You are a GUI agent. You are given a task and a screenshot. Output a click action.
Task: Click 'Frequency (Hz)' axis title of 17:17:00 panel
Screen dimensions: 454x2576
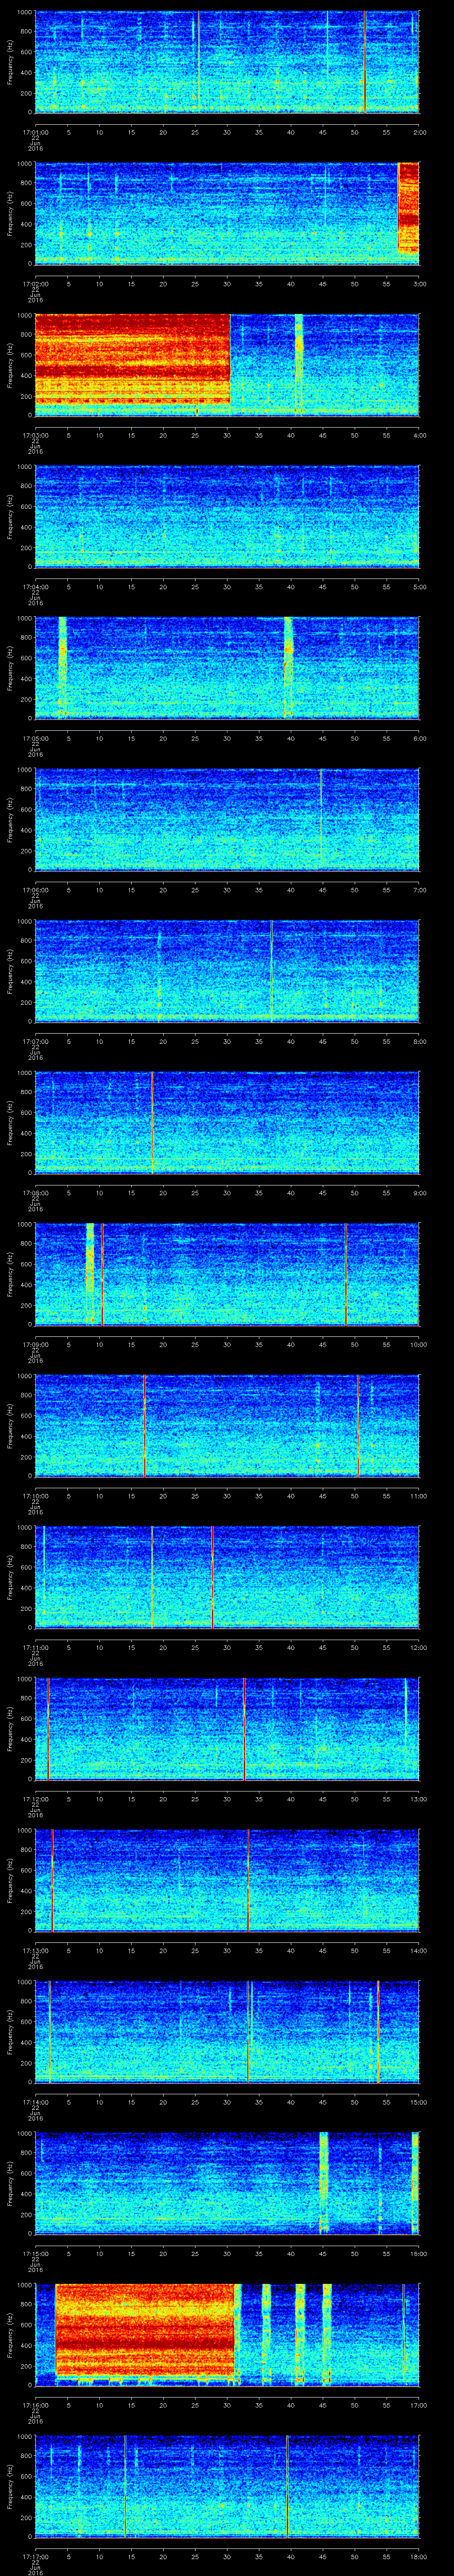coord(11,2488)
